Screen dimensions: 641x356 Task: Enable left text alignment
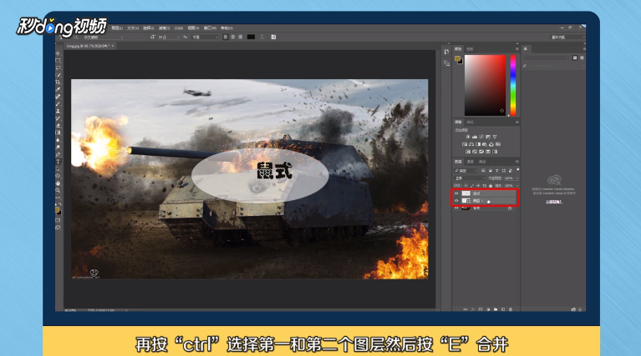pyautogui.click(x=226, y=38)
